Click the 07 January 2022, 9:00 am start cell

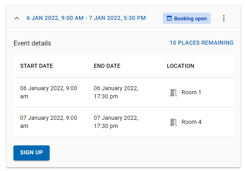click(x=49, y=122)
